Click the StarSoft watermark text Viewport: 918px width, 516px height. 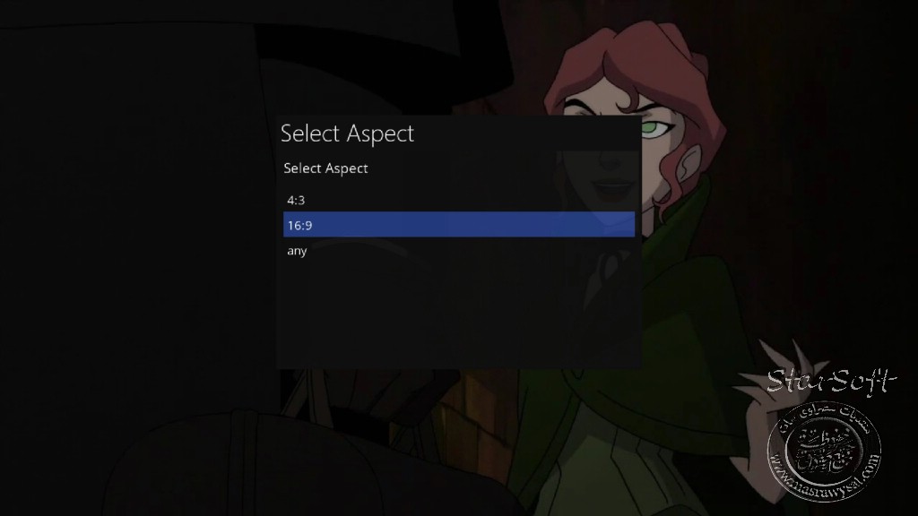[831, 382]
